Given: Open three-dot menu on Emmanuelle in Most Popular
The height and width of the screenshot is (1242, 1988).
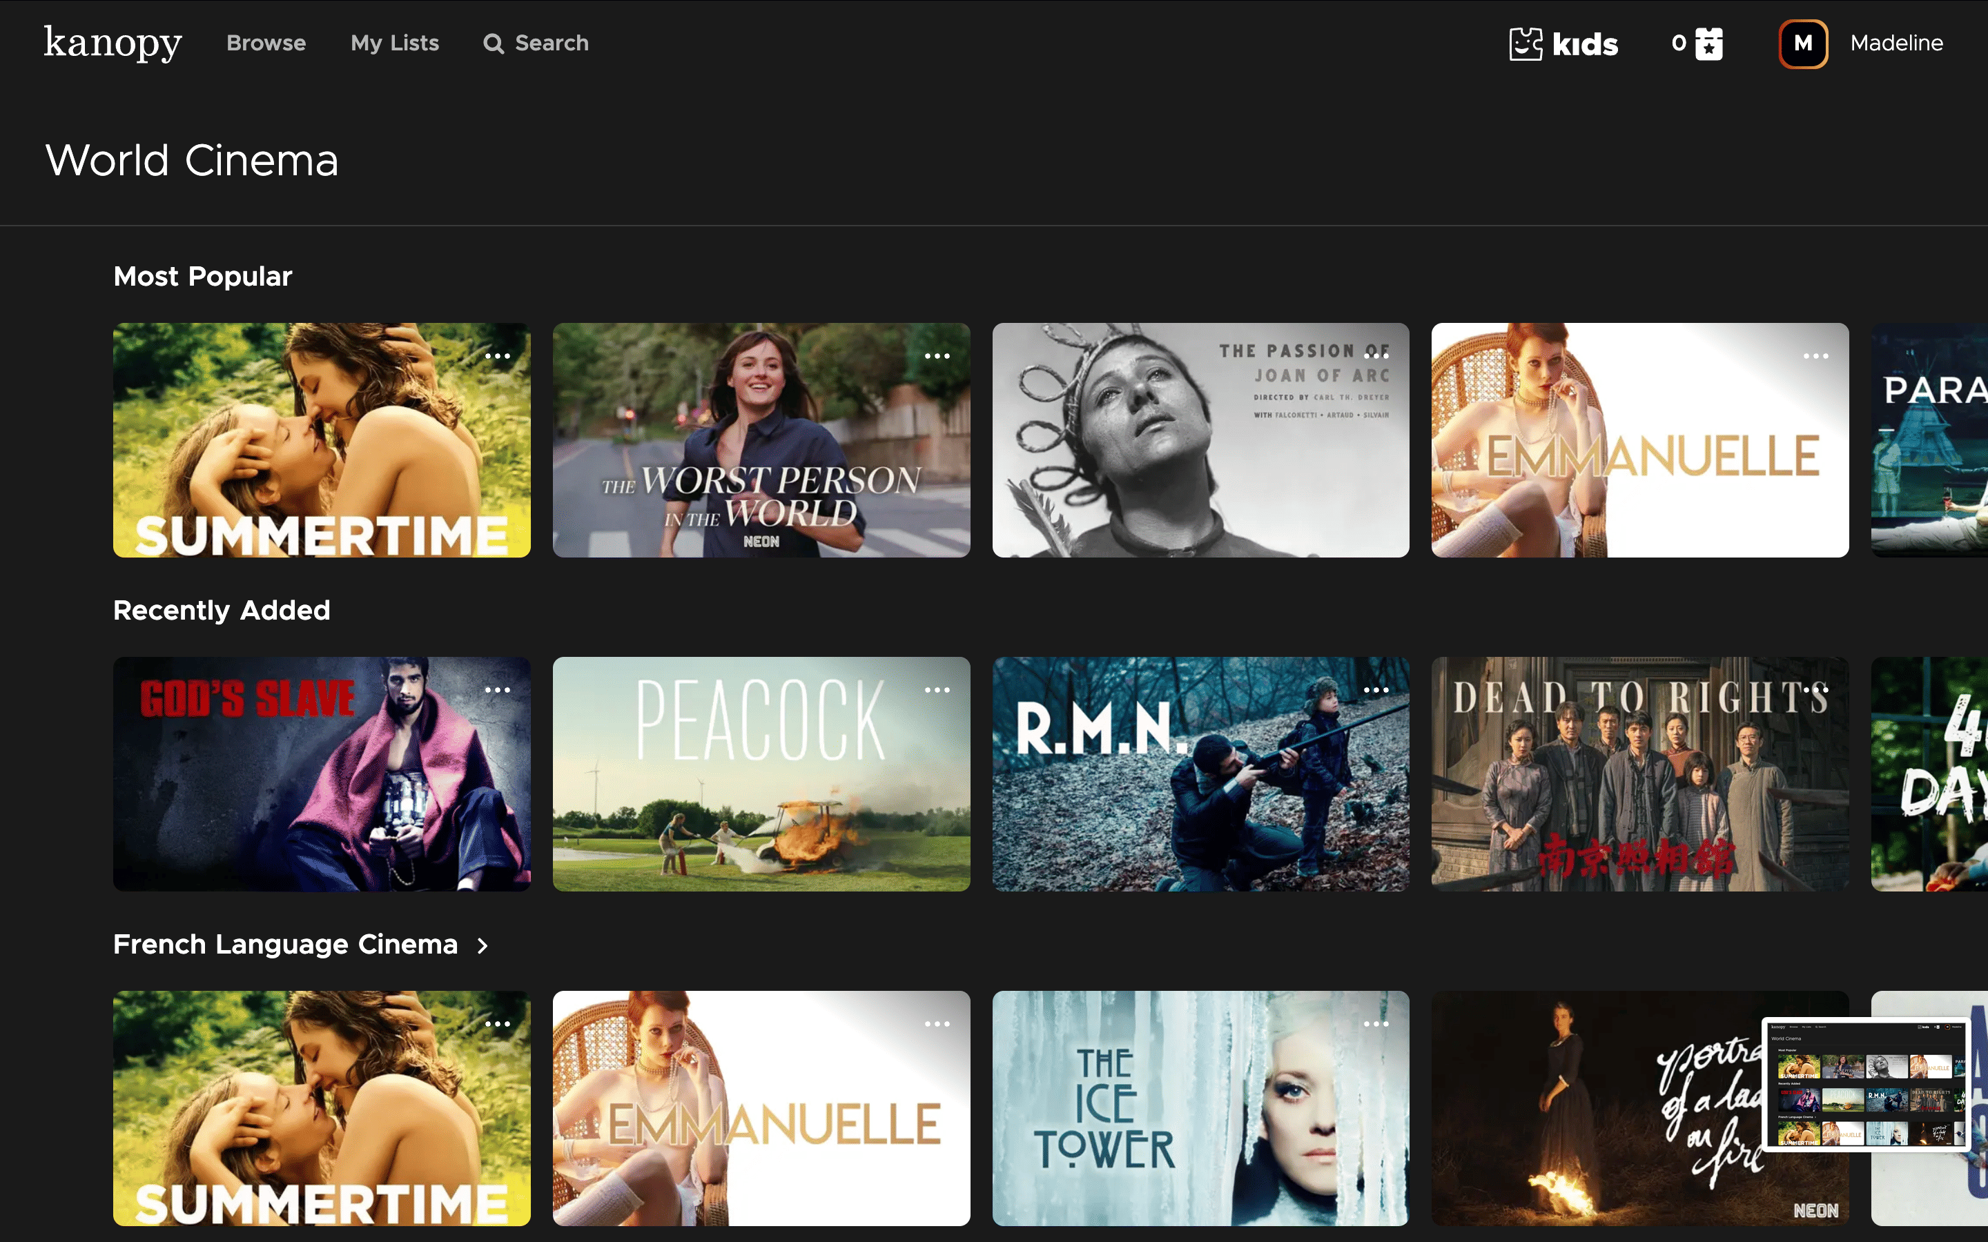Looking at the screenshot, I should [1816, 355].
